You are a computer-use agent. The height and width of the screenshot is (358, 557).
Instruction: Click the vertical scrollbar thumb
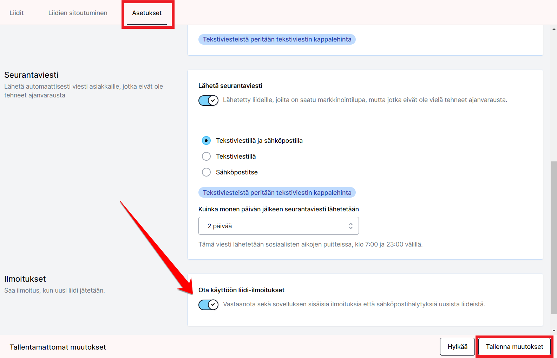point(554,237)
